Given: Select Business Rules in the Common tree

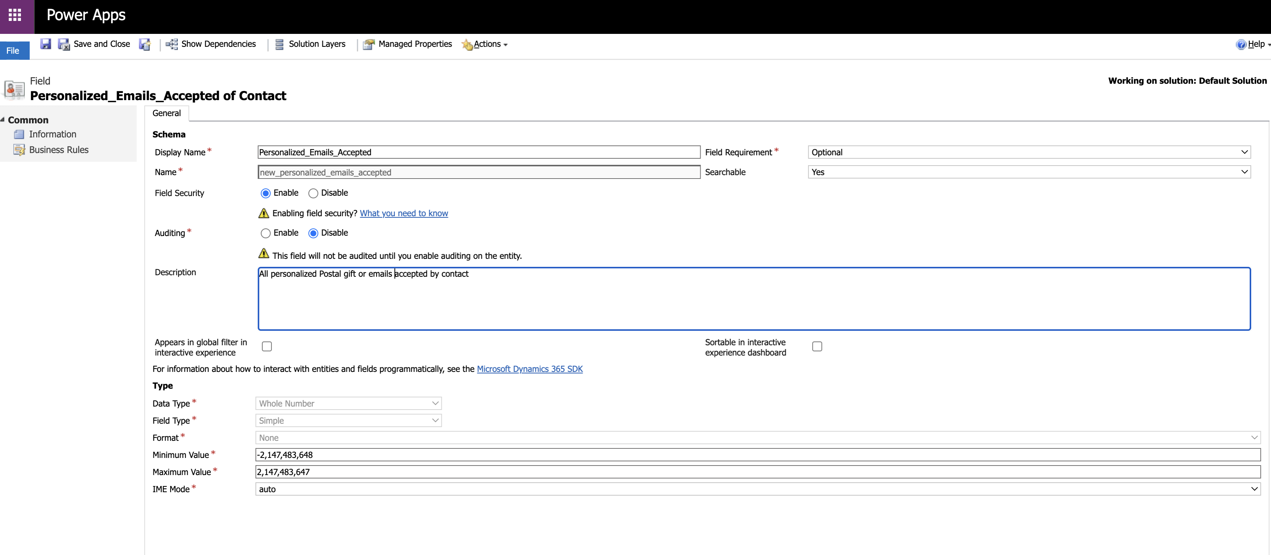Looking at the screenshot, I should [59, 150].
